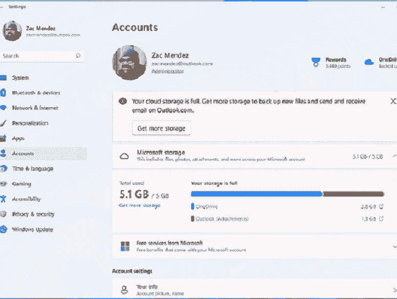Screen dimensions: 397x299
Task: Click the Privacy shield icon
Action: point(3,214)
